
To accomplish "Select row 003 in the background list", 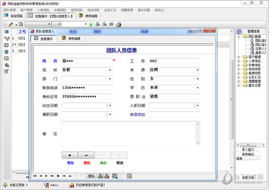I will coord(22,51).
